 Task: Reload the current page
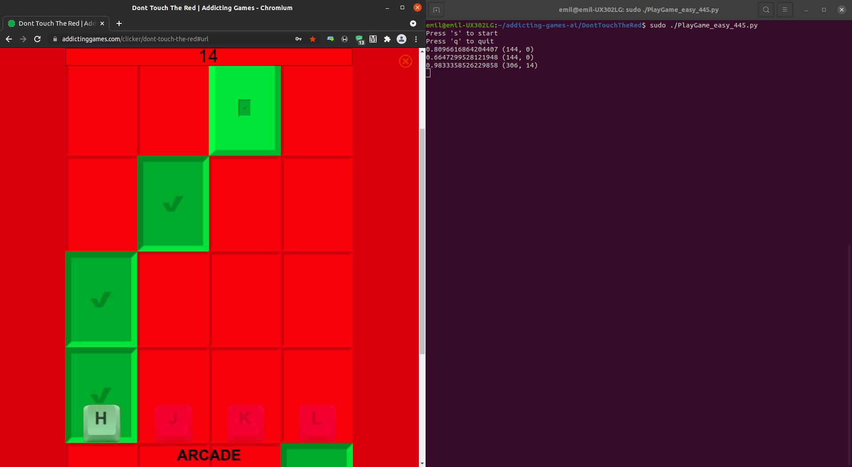(37, 39)
